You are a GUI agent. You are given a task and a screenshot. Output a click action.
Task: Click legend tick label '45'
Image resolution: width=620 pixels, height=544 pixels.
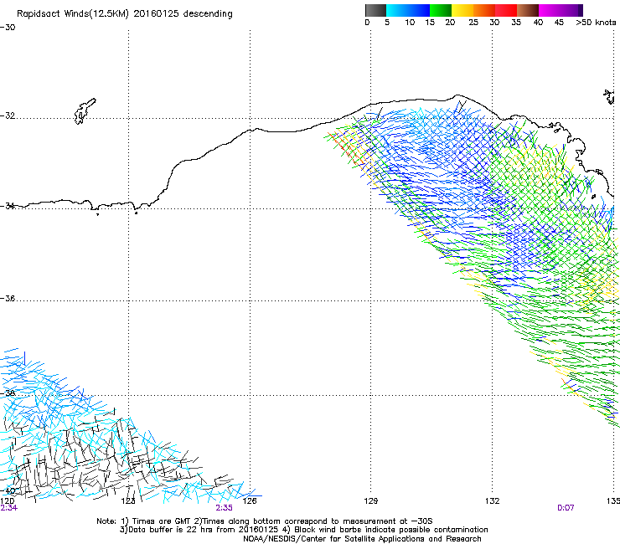coord(559,23)
